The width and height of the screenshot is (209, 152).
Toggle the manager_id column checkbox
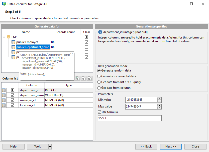coord(13,100)
